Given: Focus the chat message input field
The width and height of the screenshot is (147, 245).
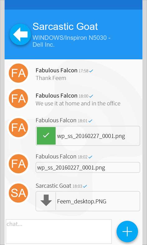Looking at the screenshot, I should [59, 231].
